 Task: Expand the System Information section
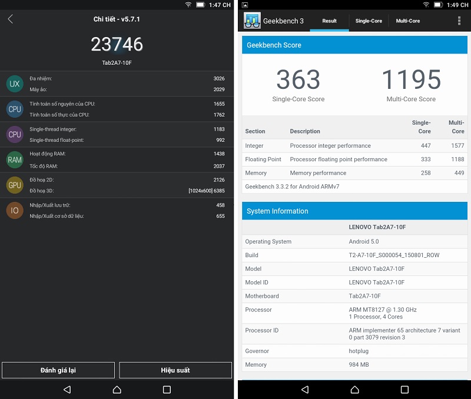tap(354, 211)
